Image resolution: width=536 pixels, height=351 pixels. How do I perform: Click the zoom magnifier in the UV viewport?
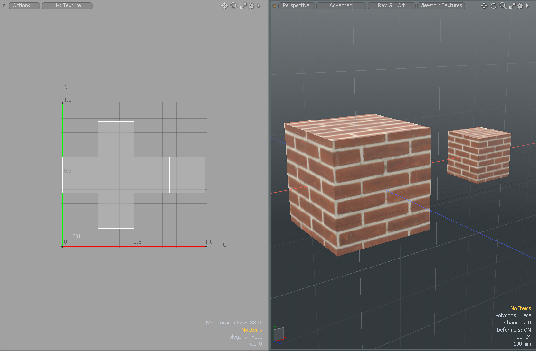(x=234, y=6)
